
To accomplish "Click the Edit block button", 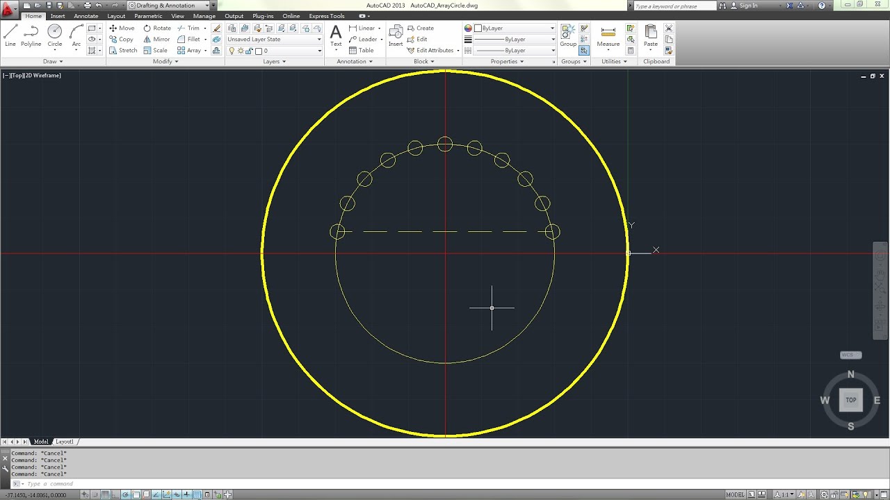I will [417, 40].
